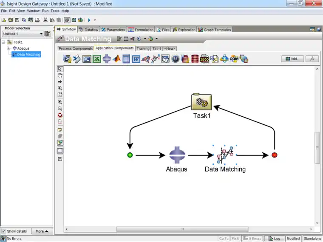Click the Abaqus component on the canvas
Image resolution: width=323 pixels, height=242 pixels.
coord(177,155)
